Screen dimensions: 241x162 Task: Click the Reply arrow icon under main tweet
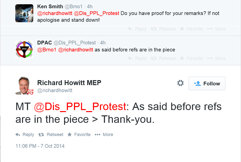pyautogui.click(x=18, y=135)
